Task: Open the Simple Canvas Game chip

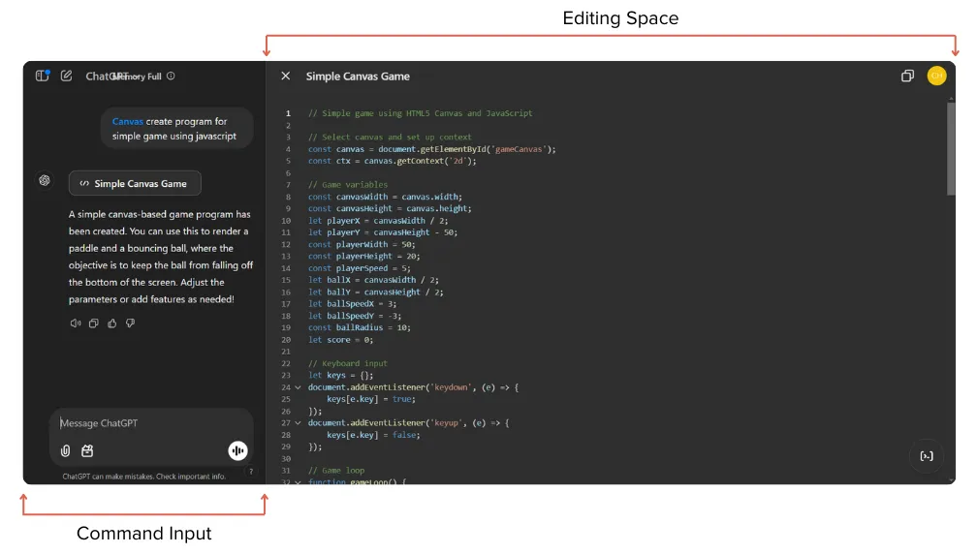Action: (135, 183)
